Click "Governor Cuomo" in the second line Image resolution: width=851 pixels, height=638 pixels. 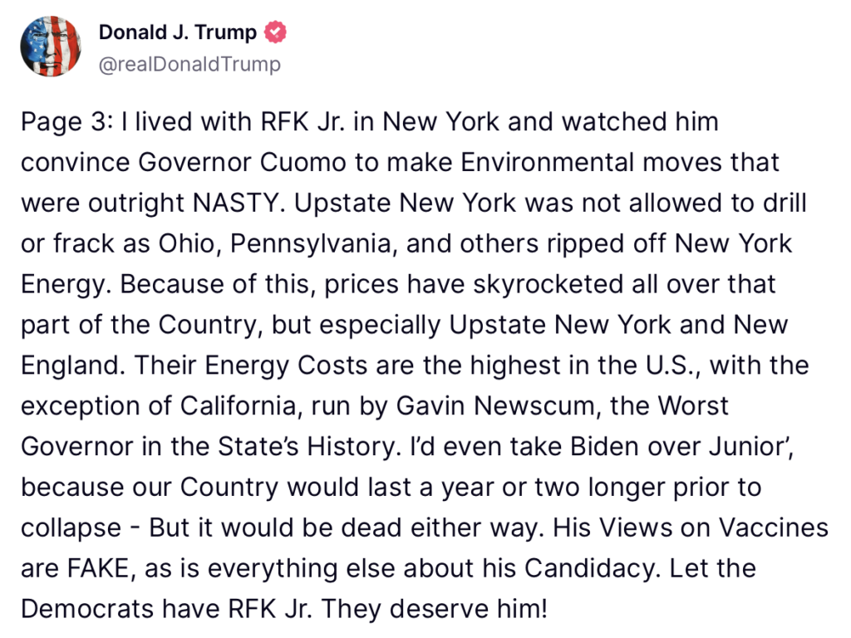point(242,162)
